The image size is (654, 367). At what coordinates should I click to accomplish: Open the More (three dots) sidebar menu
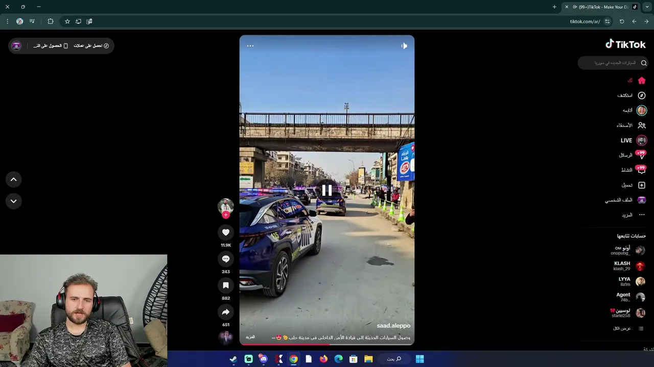[x=634, y=215]
